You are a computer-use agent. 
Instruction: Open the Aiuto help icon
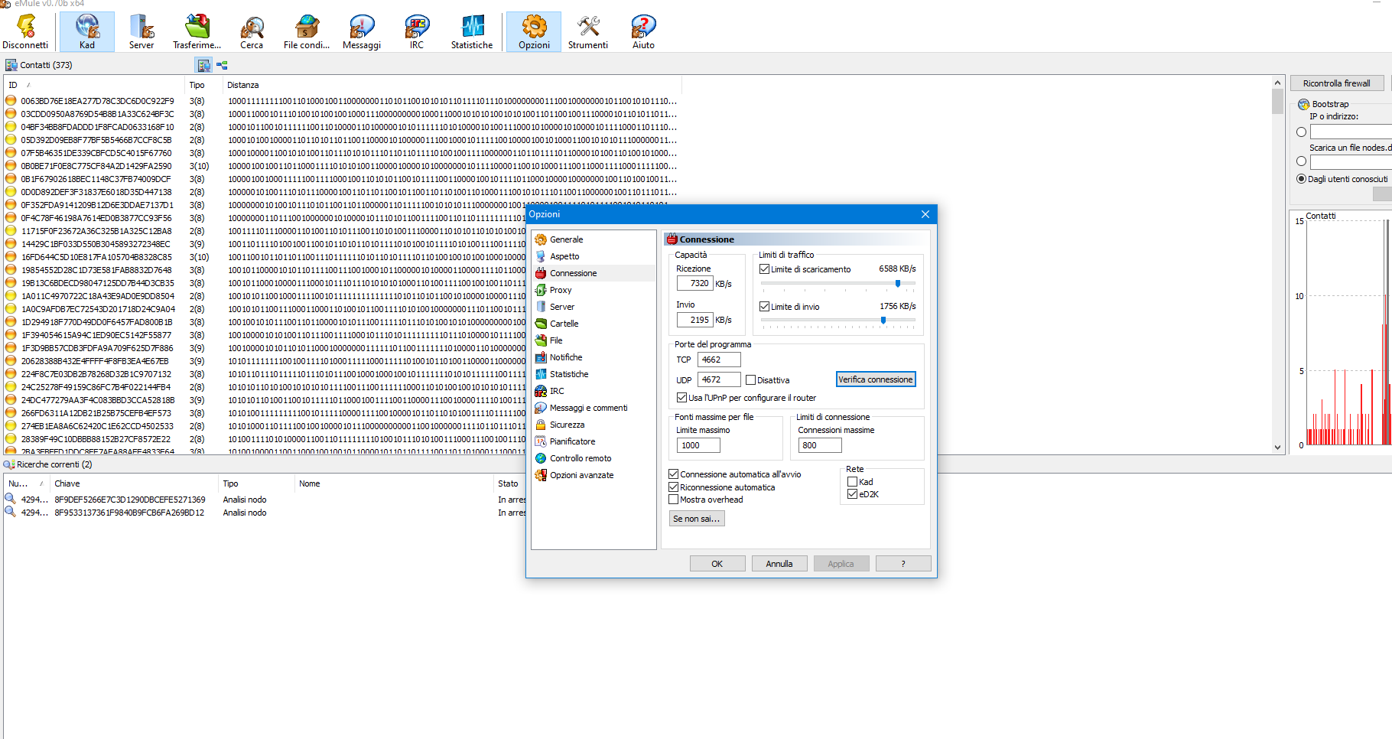(643, 32)
